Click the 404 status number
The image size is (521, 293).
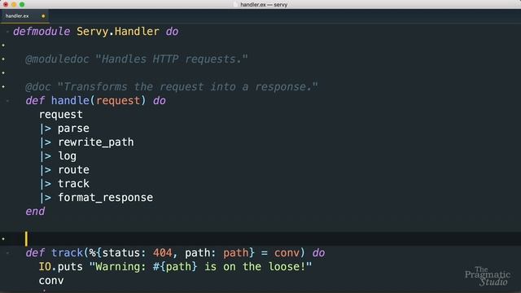coord(163,253)
